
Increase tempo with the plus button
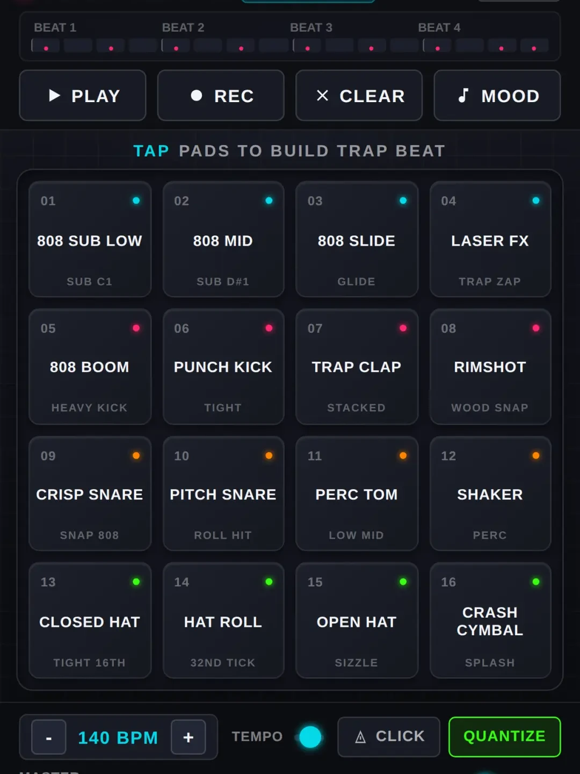[189, 737]
